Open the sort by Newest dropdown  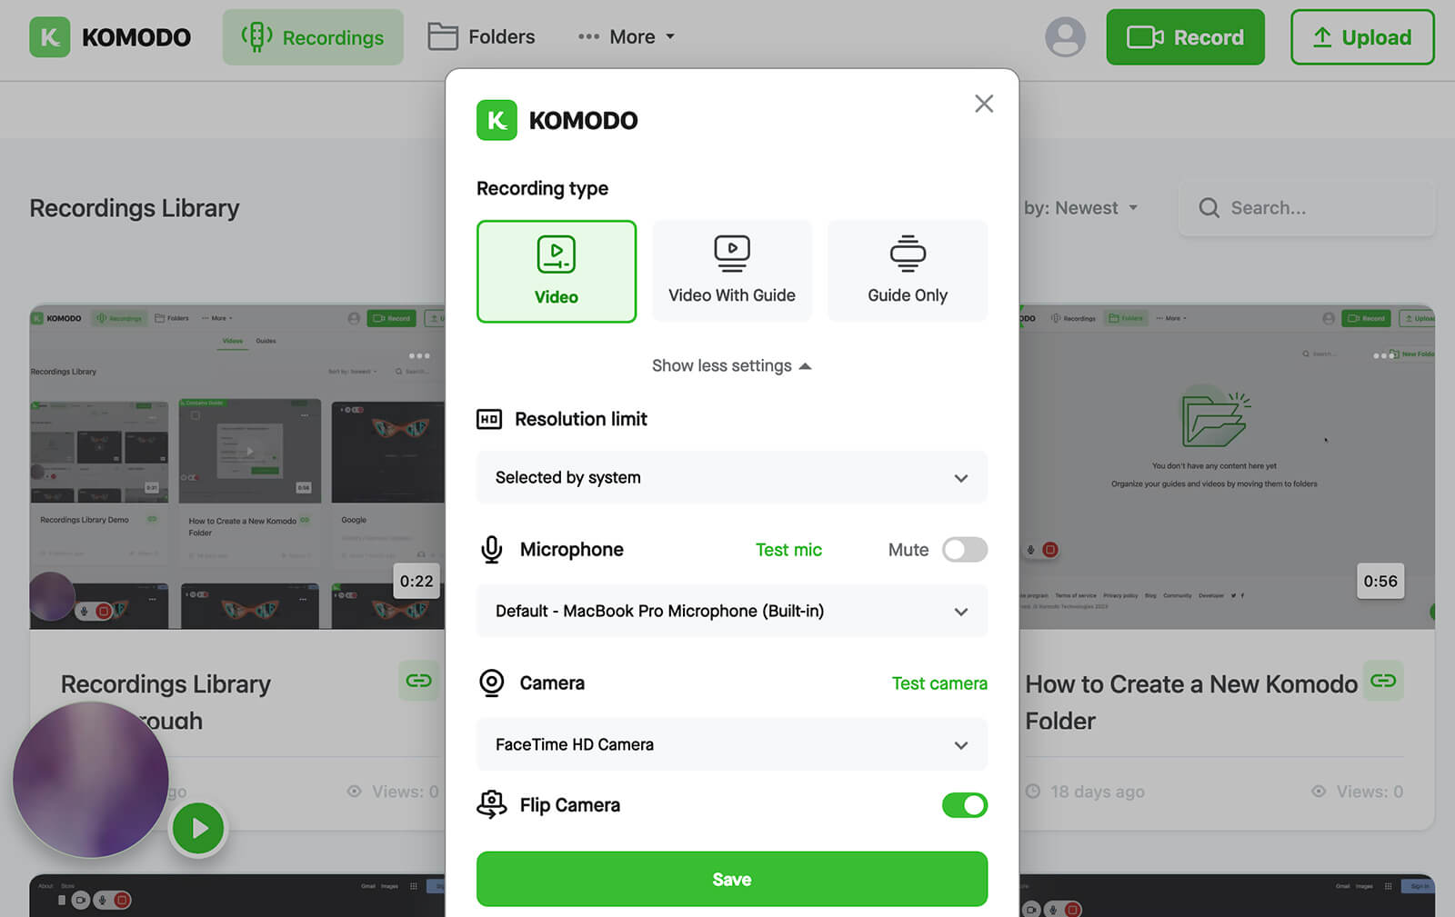pyautogui.click(x=1080, y=208)
